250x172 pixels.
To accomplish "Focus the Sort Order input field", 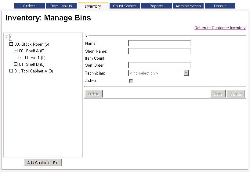I will pos(159,65).
